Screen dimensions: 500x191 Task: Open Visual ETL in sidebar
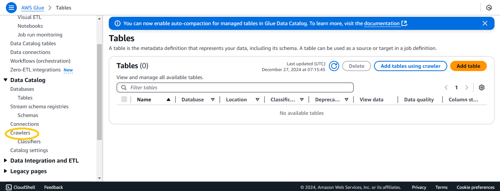(x=29, y=17)
